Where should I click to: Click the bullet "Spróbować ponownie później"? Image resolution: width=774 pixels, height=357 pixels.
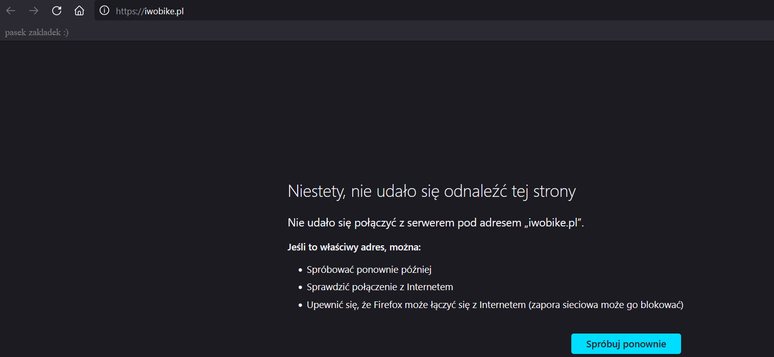tap(370, 269)
